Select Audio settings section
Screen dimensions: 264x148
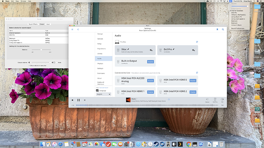coord(104,58)
